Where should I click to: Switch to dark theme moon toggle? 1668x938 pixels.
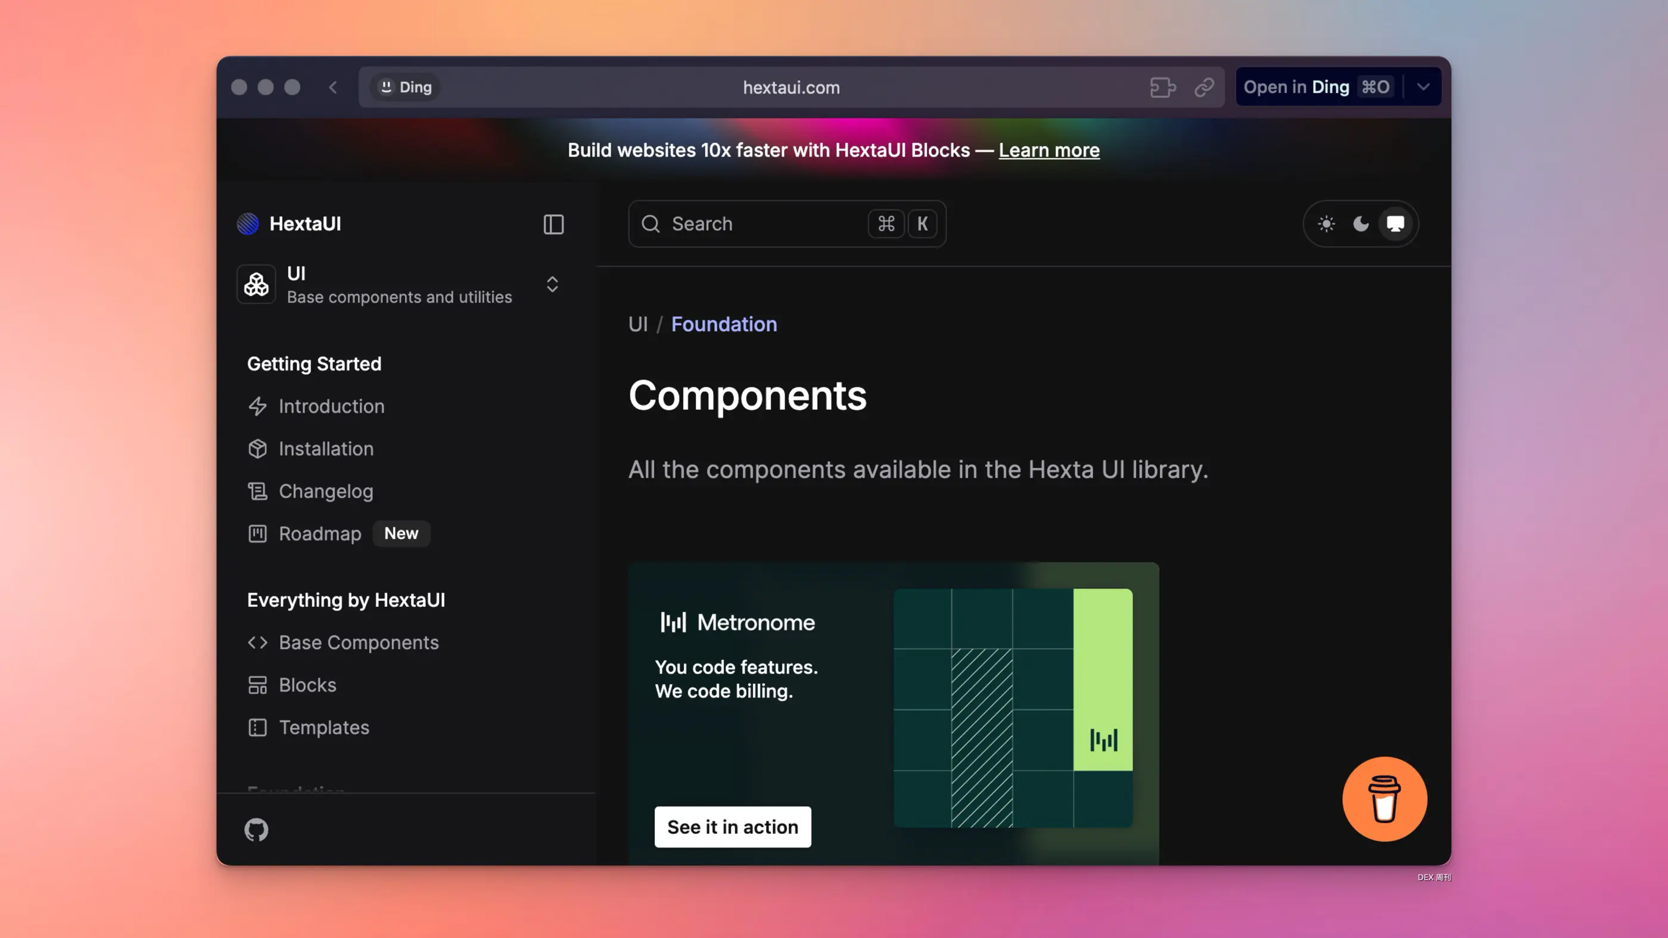(x=1361, y=224)
